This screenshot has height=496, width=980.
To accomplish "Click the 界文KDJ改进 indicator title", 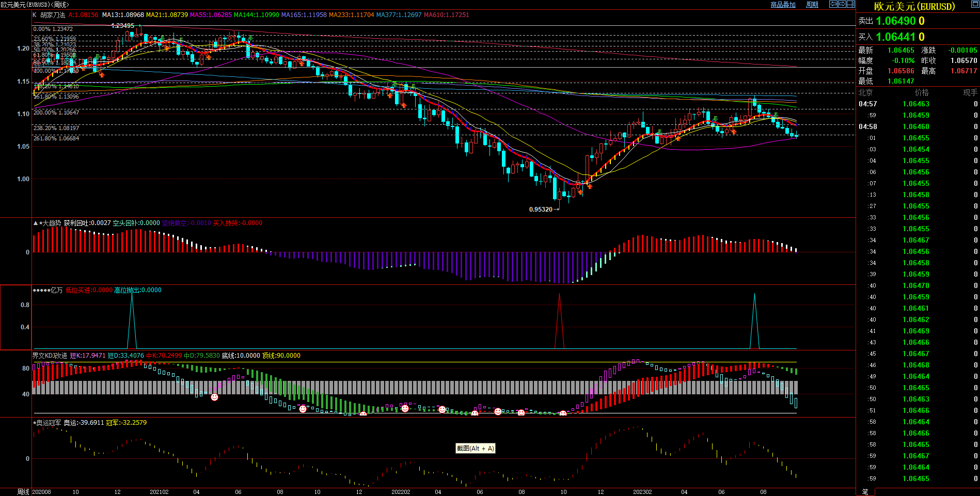I will point(50,356).
